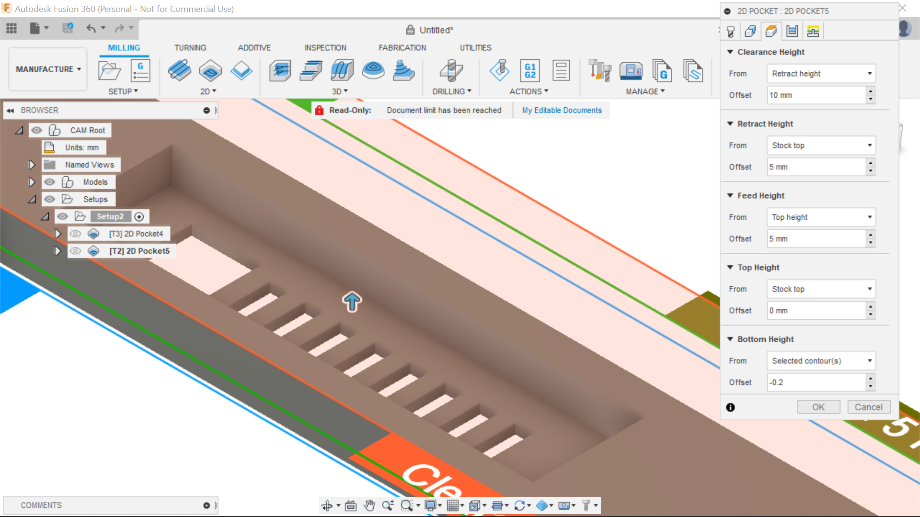Open the Setup Sheet icon in Manage
The image size is (920, 517).
(693, 70)
